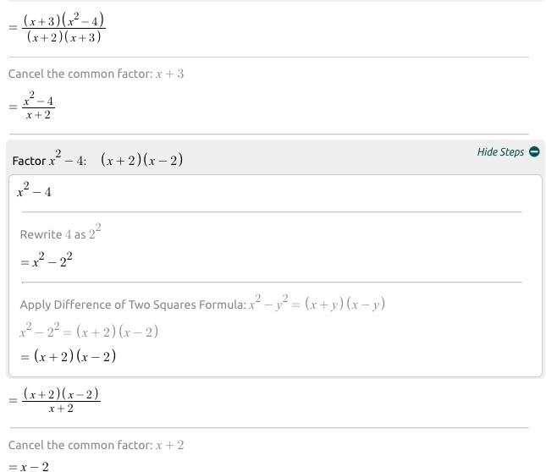Viewport: 546px width, 472px height.
Task: Click the 'Cancel the common factor: x + 2' text
Action: click(x=97, y=445)
